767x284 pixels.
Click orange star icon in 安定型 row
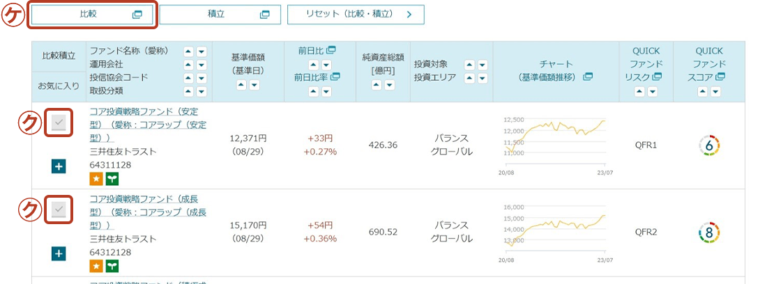(x=96, y=179)
